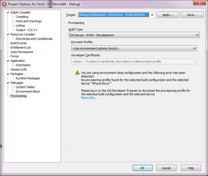Collapse the Packages tree node
Image resolution: width=208 pixels, height=176 pixels.
(8, 74)
